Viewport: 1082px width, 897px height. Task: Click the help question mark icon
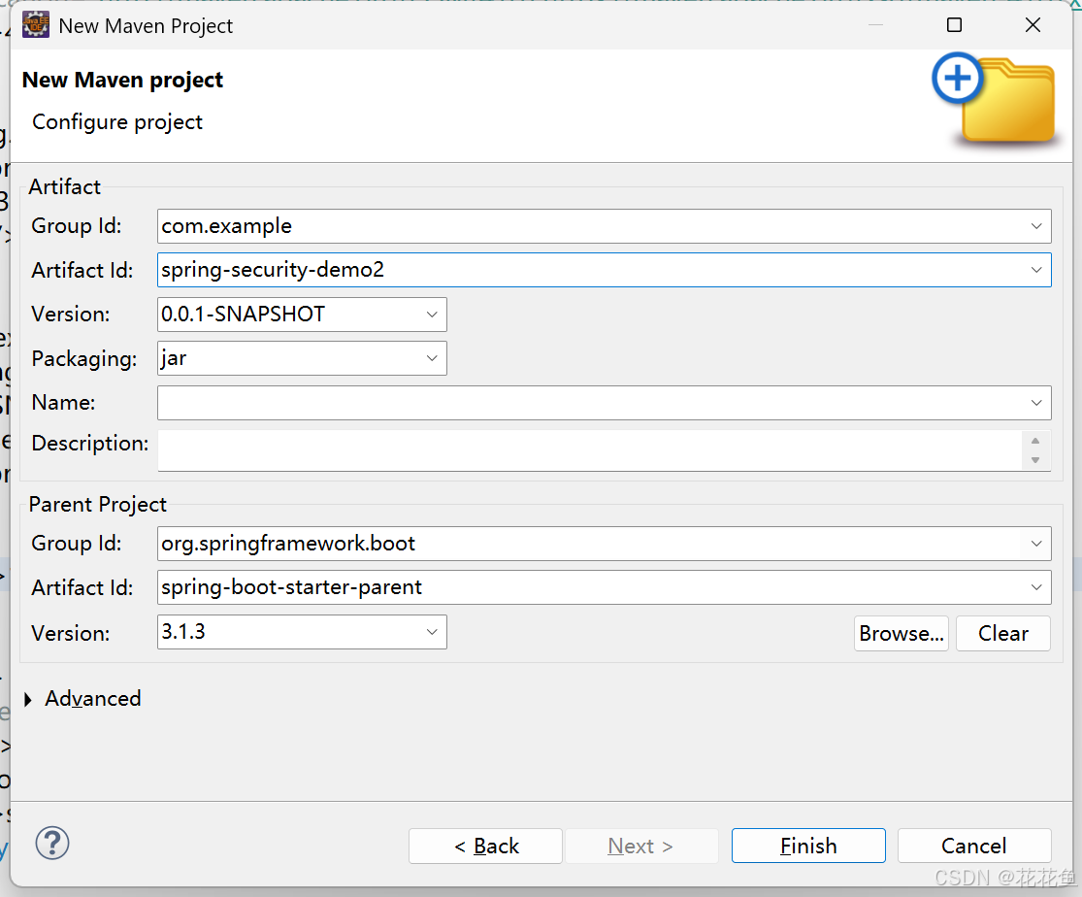(x=52, y=844)
